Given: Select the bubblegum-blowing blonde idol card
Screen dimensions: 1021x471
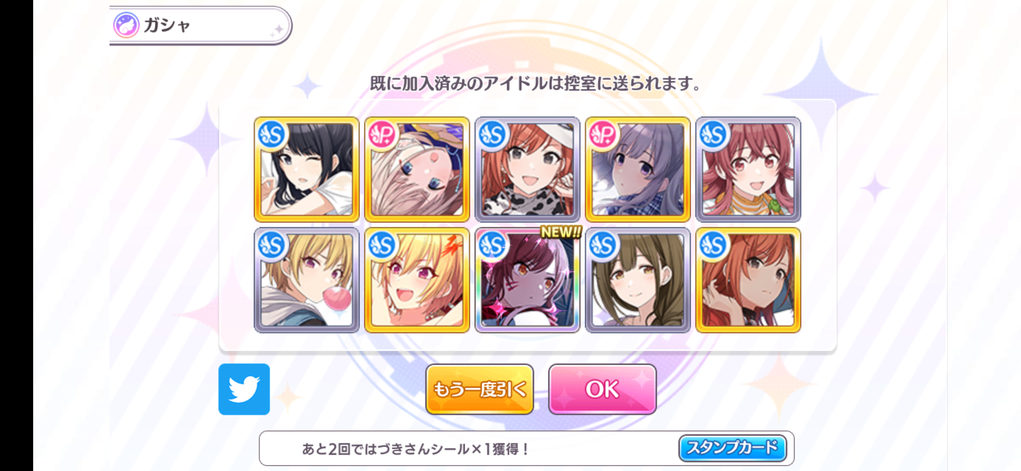Looking at the screenshot, I should (x=307, y=280).
